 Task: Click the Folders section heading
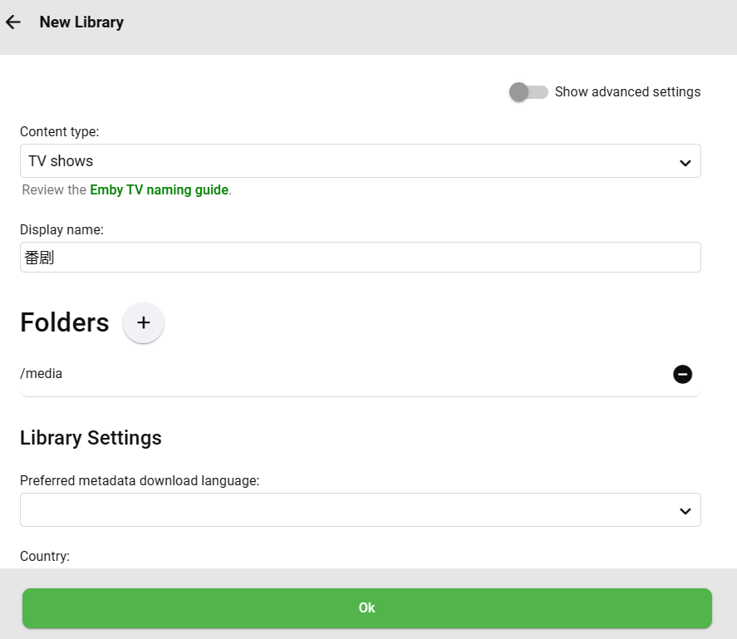pos(64,322)
